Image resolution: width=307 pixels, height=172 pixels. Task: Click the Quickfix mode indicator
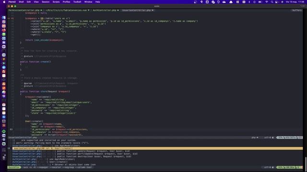14,167
